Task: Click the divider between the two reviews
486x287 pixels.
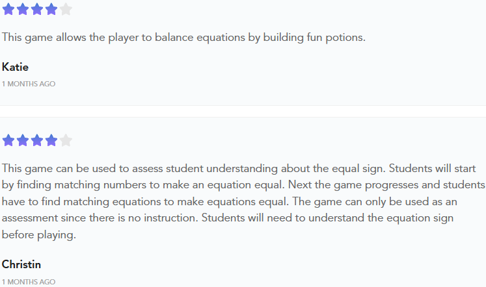Action: pyautogui.click(x=243, y=111)
